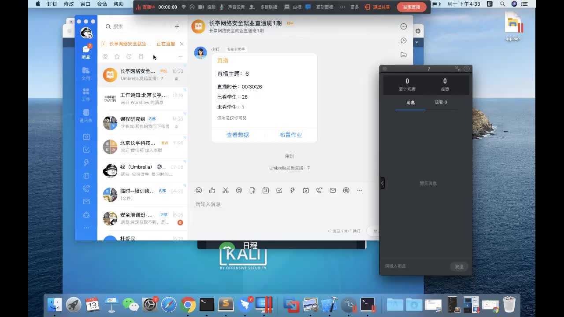
Task: Click the user avatar atop the blue sidebar
Action: click(86, 33)
